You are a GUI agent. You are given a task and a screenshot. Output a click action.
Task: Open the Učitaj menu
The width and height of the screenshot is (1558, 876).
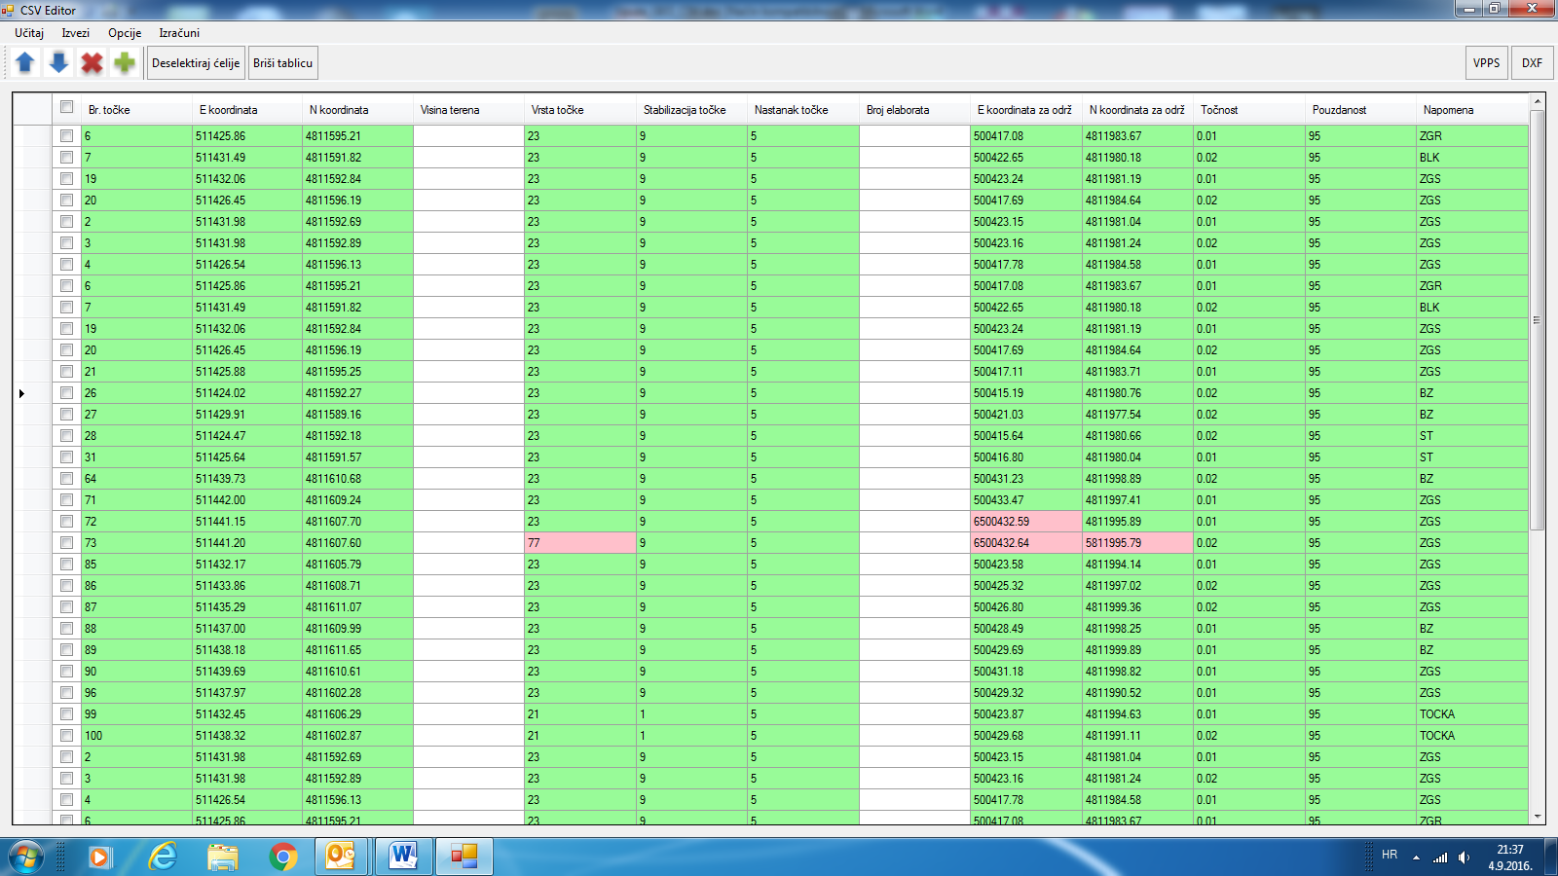pos(29,33)
